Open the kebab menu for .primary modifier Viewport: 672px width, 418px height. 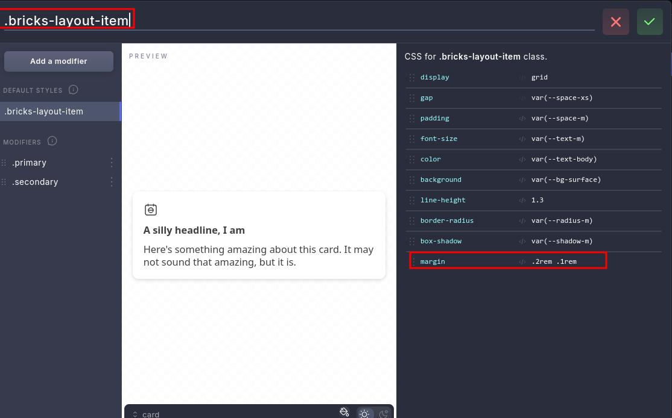click(x=111, y=162)
